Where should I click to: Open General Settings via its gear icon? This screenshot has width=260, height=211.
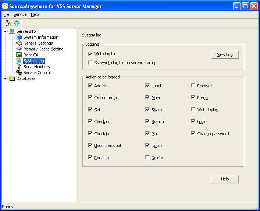[19, 43]
